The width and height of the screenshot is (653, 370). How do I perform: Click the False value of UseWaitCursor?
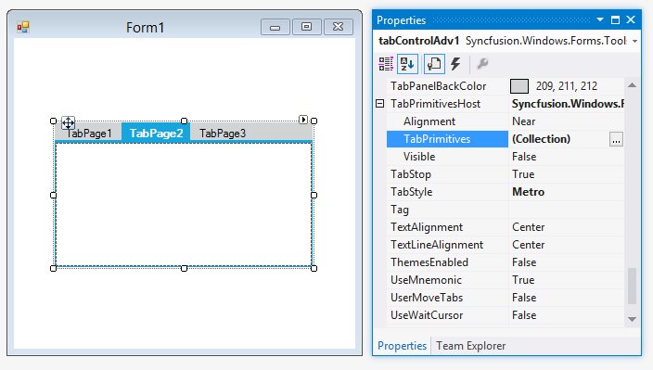tap(524, 315)
